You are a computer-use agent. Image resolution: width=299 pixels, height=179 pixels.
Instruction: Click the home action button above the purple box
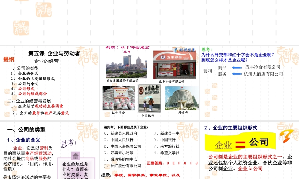[x=76, y=156]
